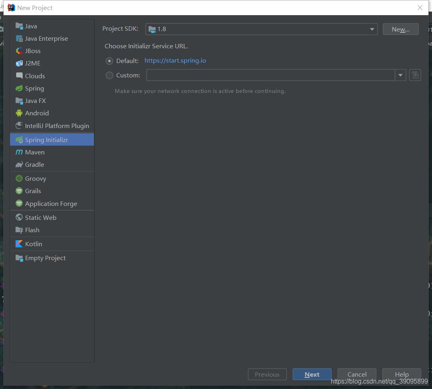
Task: Click the Cancel button
Action: tap(357, 374)
